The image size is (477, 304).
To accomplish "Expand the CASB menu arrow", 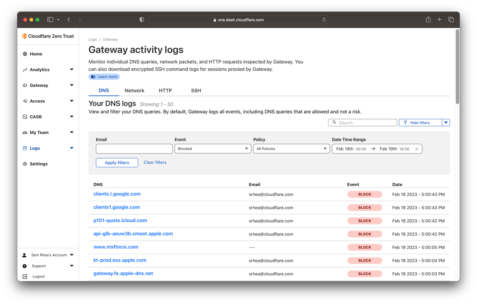I will click(72, 117).
